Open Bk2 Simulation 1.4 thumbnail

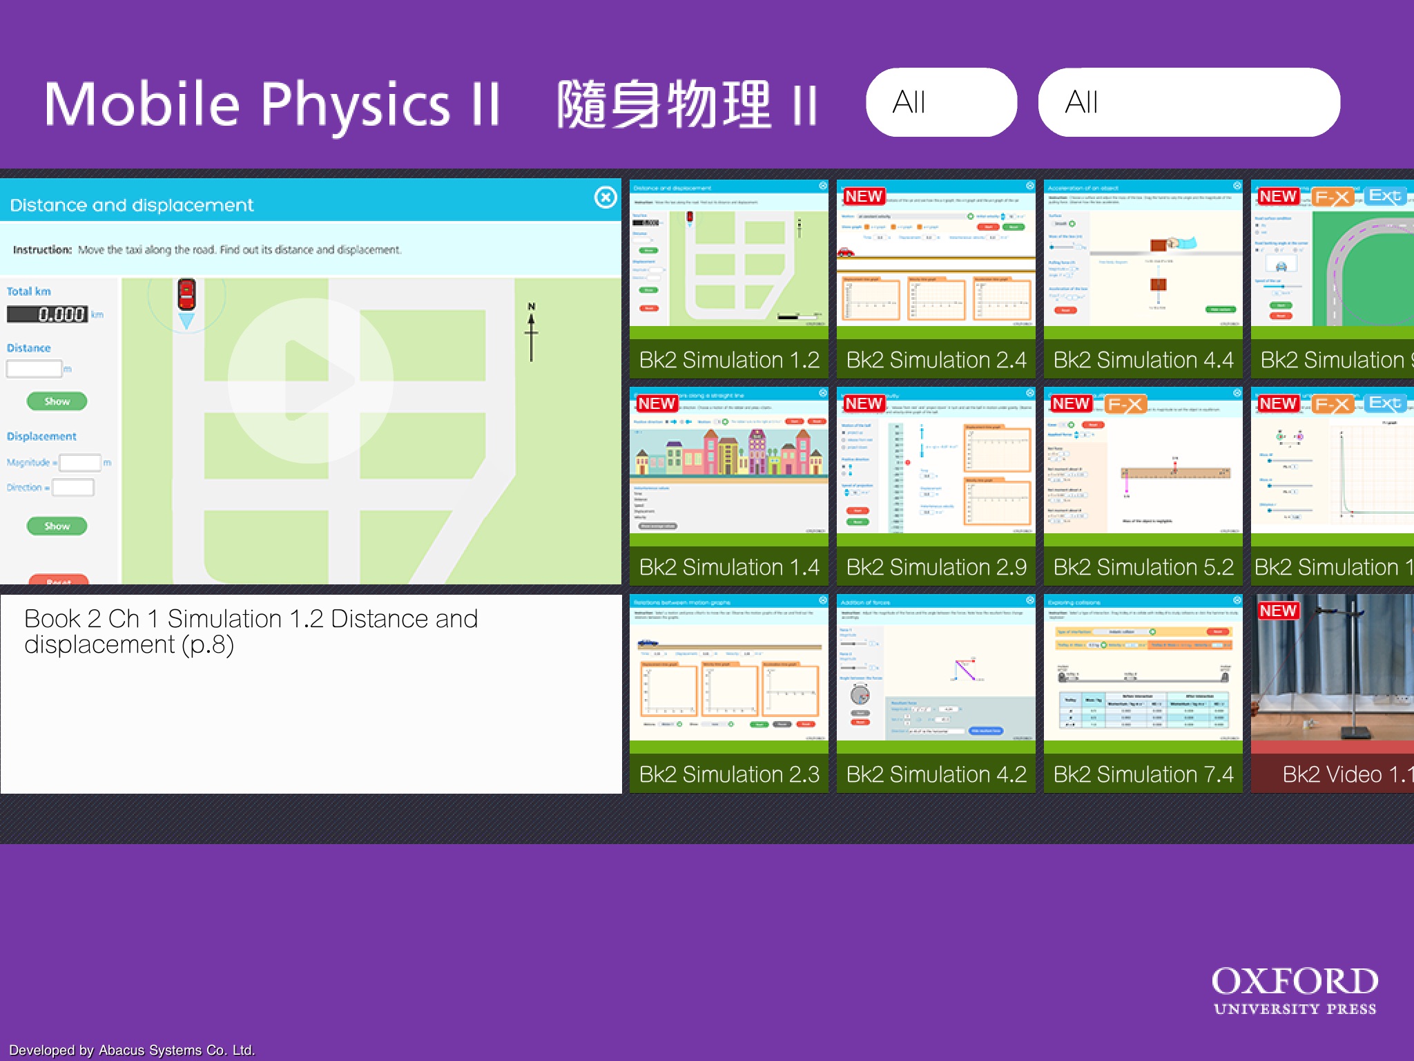click(x=728, y=486)
